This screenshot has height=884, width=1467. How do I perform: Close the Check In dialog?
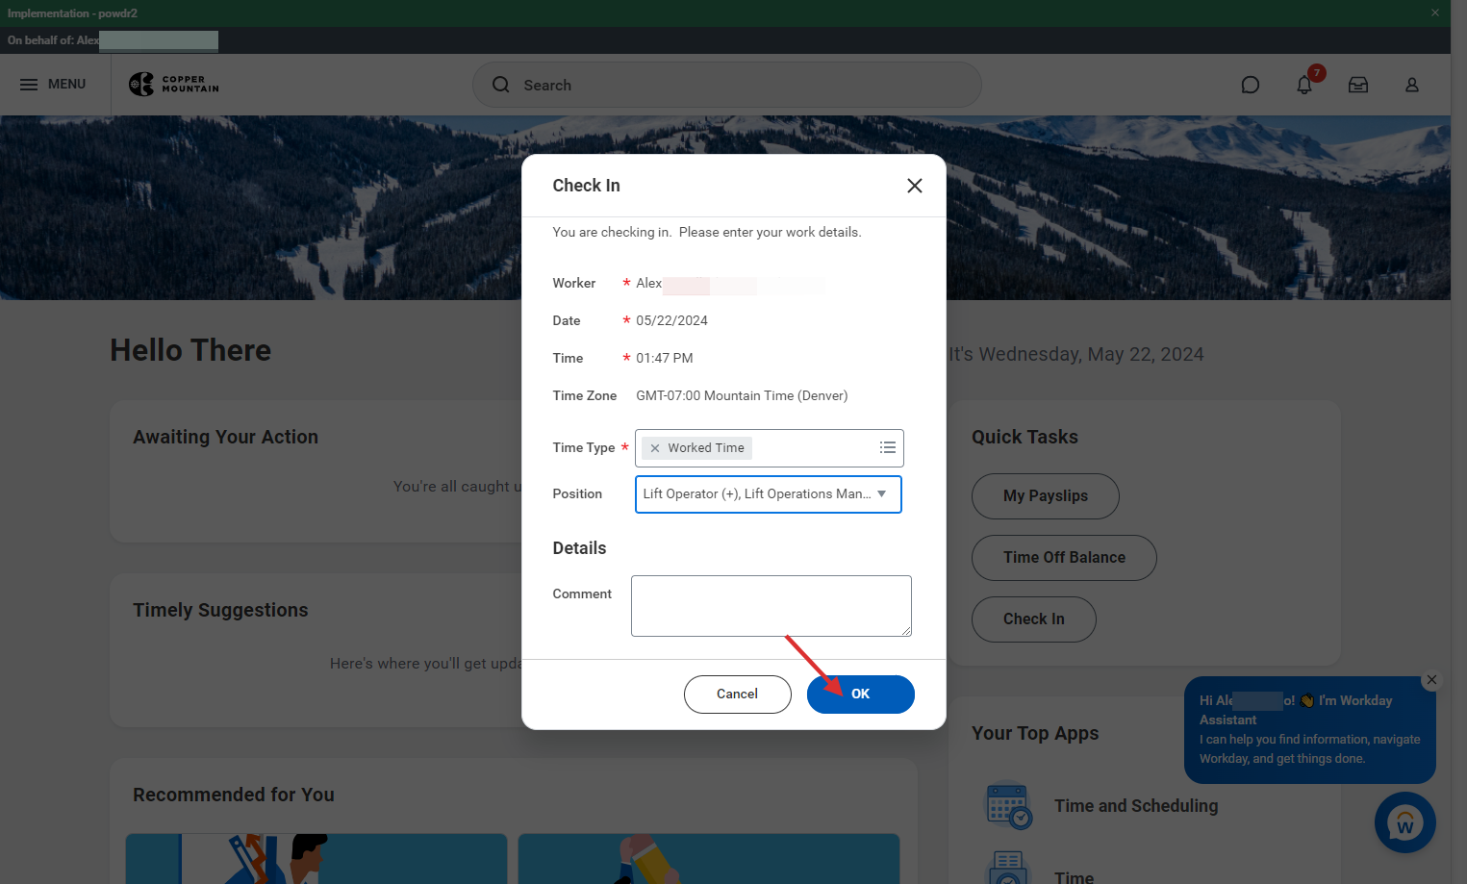pyautogui.click(x=915, y=186)
